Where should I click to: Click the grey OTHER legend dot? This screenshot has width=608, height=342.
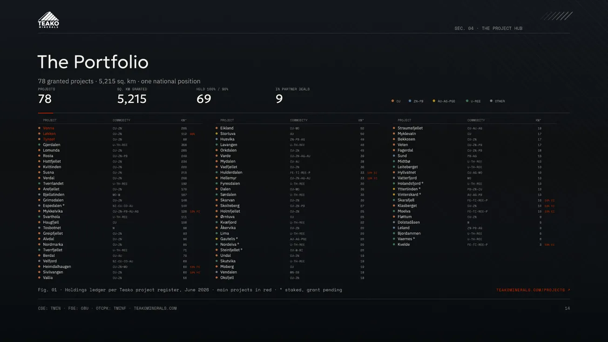coord(491,101)
